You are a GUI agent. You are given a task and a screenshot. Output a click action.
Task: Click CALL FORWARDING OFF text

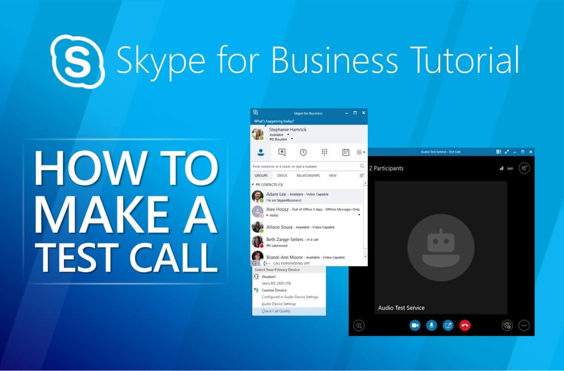pos(292,263)
